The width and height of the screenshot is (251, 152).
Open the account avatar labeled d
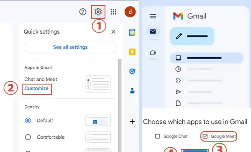[x=130, y=12]
